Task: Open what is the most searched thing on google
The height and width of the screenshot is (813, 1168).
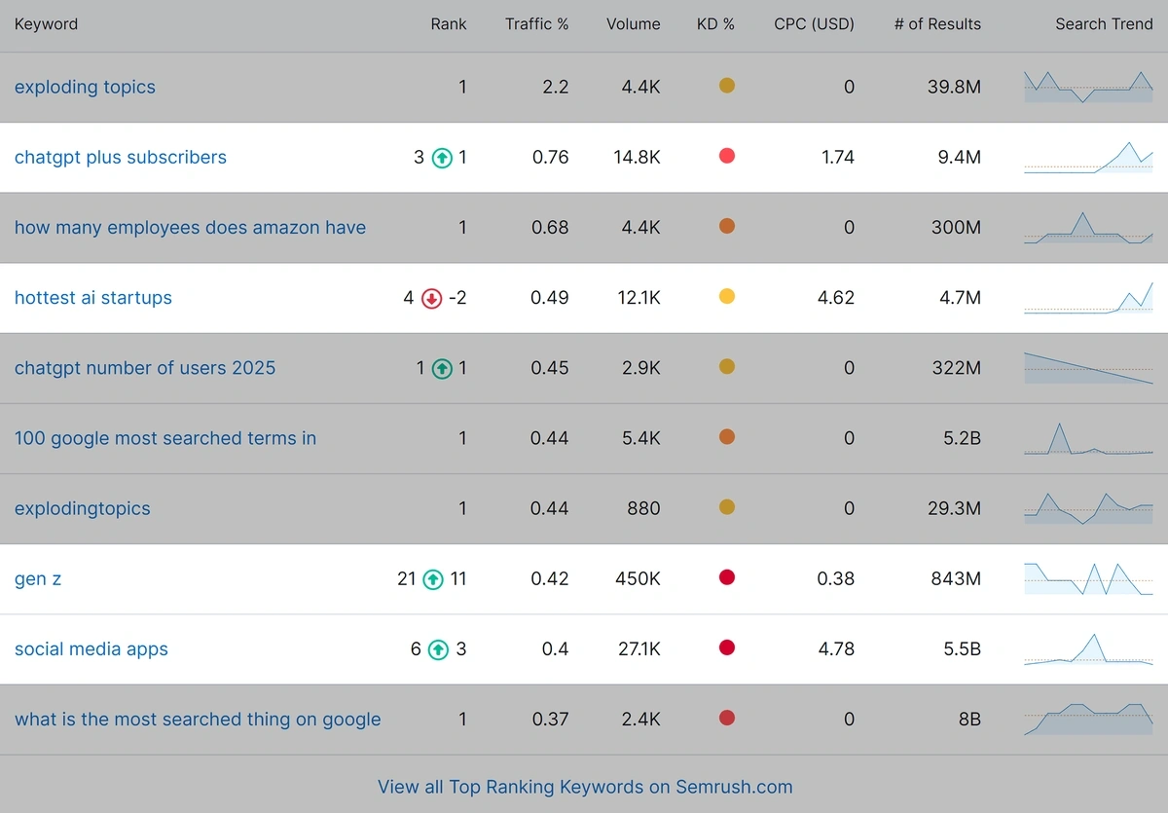Action: click(x=198, y=720)
